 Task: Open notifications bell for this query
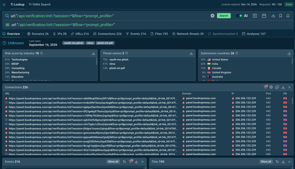click(288, 16)
